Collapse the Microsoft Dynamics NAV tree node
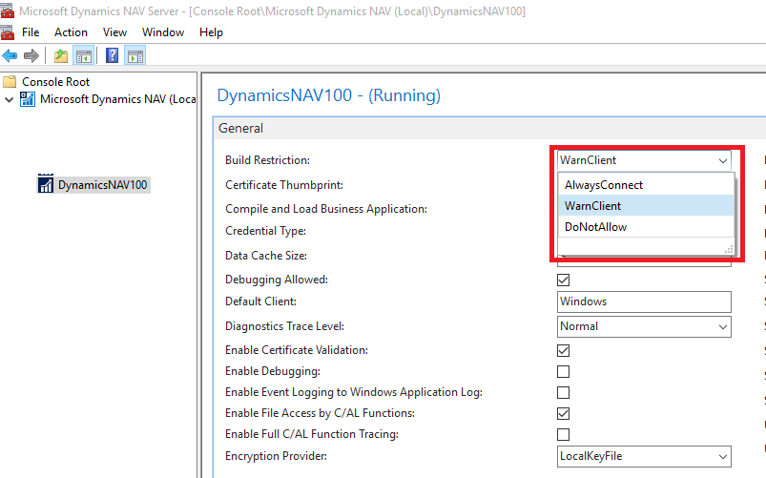Viewport: 766px width, 478px height. coord(9,100)
